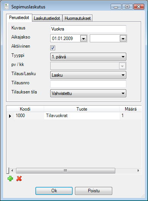This screenshot has width=148, height=201.
Task: Click the resize grip in window corner
Action: [143, 196]
